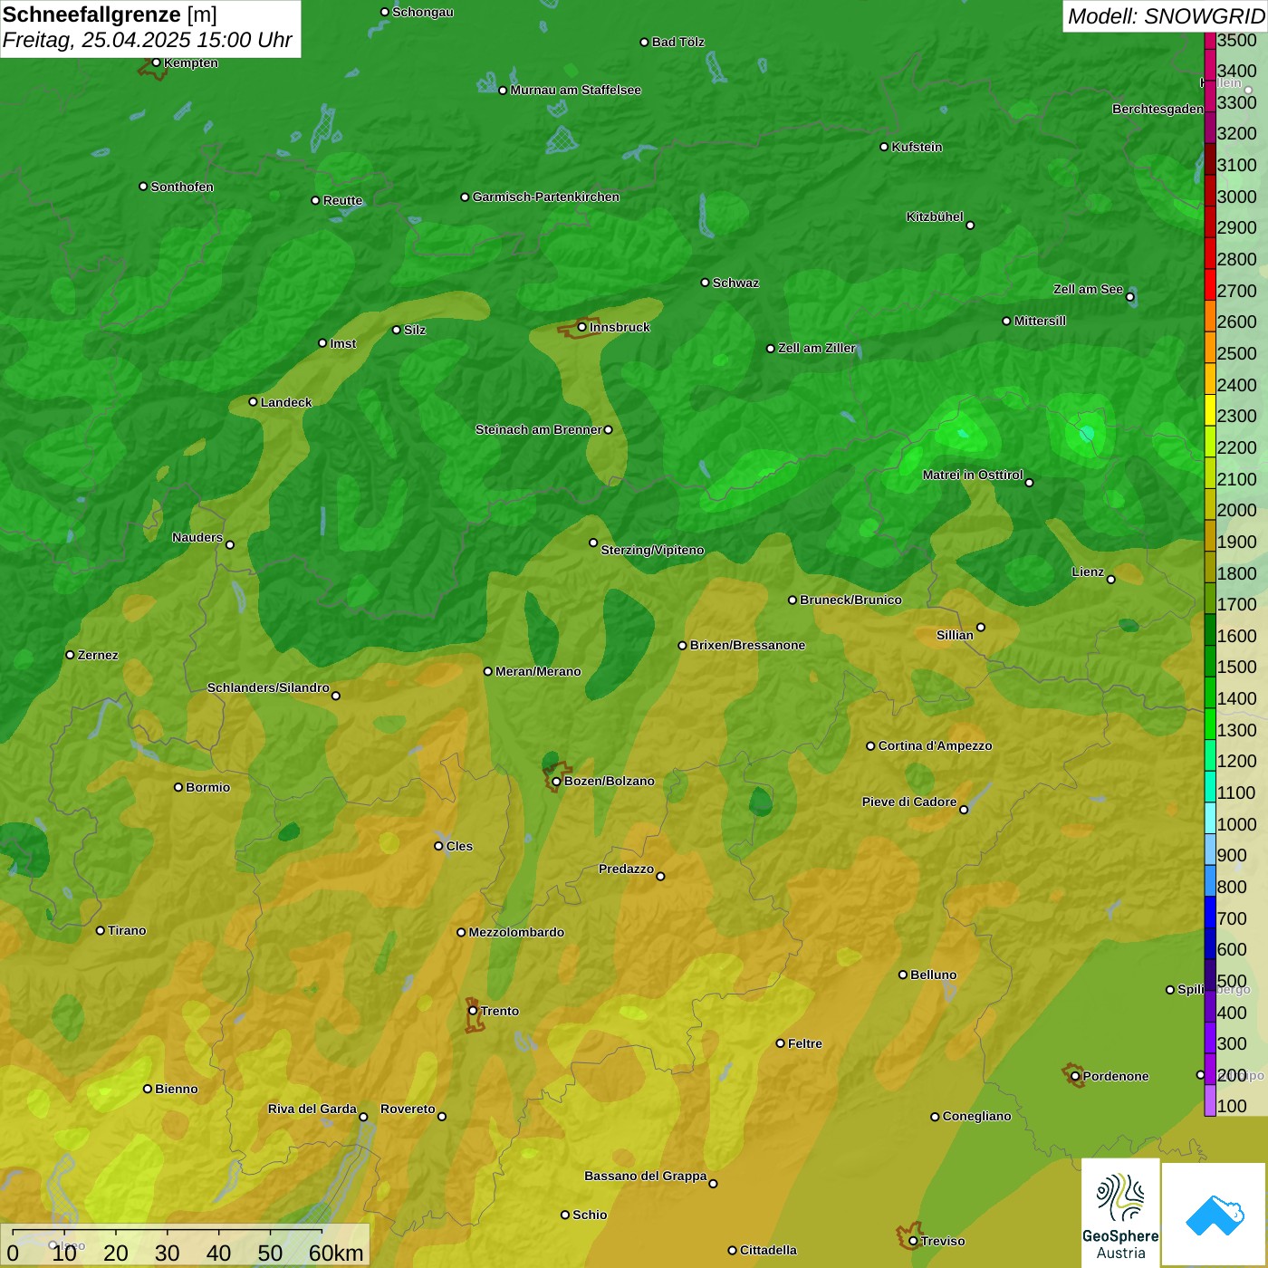Screen dimensions: 1268x1268
Task: Click the Cortina d'Ampezzo location dot
Action: 870,746
